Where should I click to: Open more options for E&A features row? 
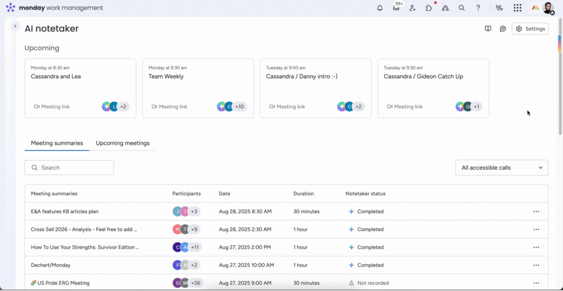[536, 211]
